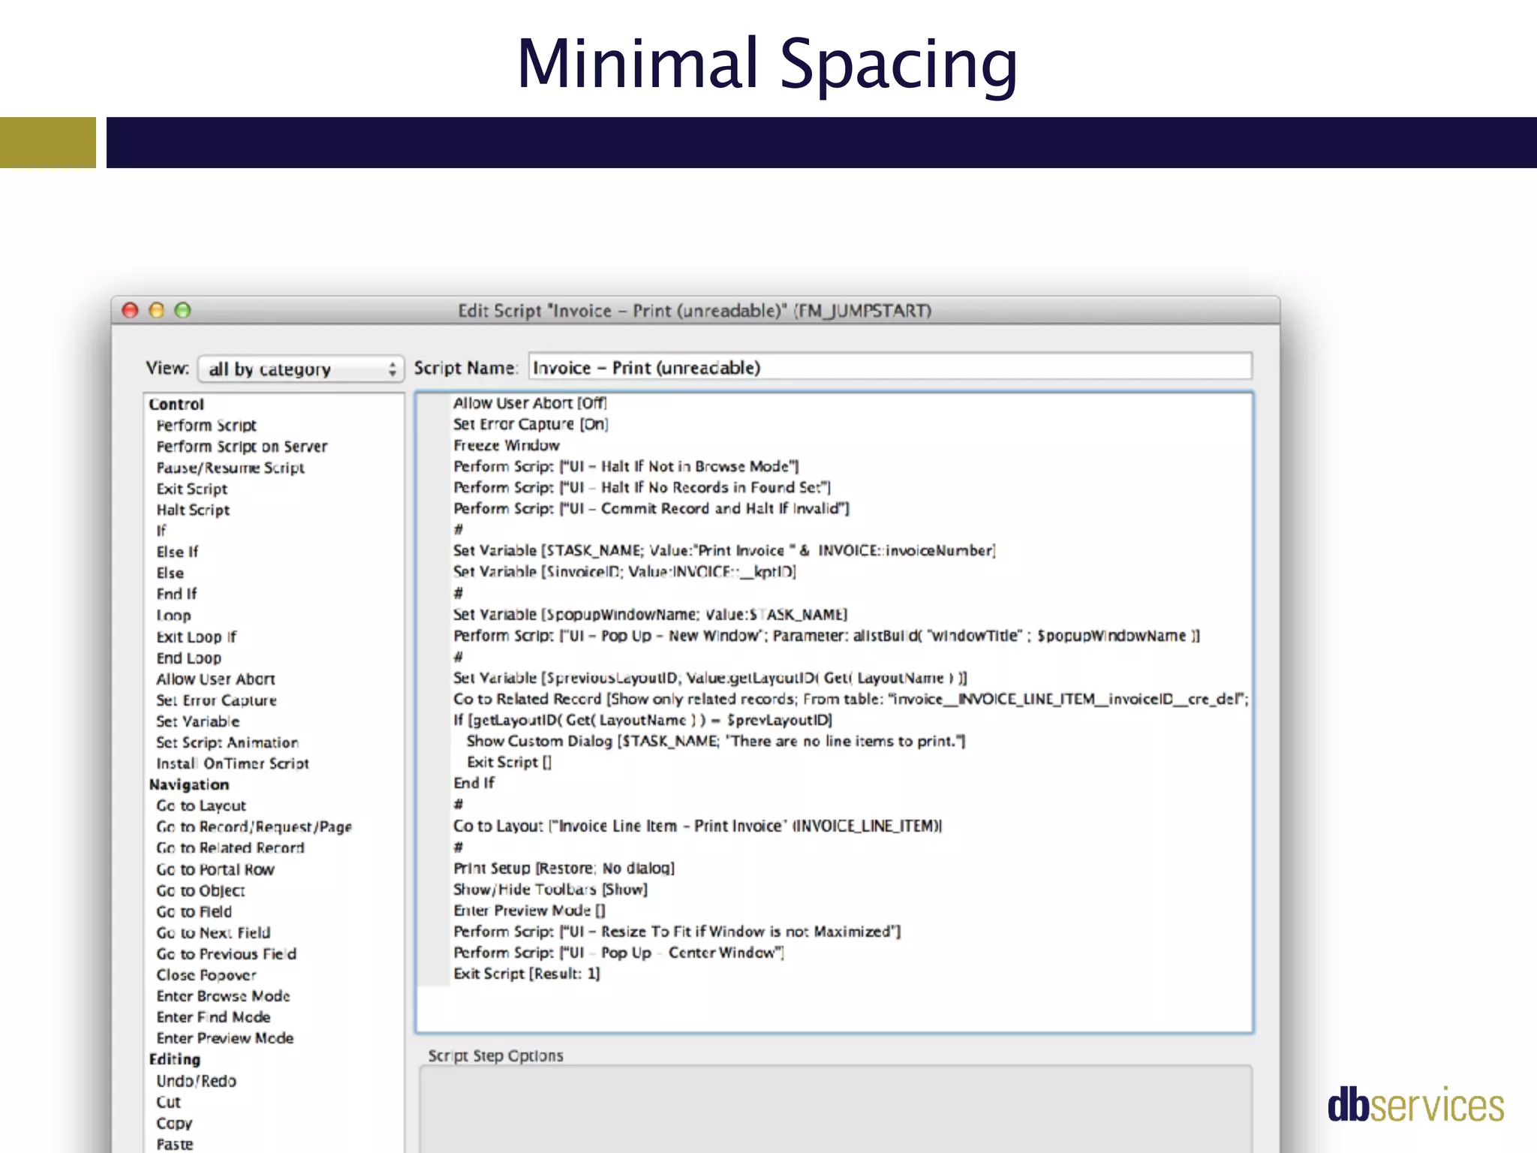Select 'Exit Loop If' step

(196, 637)
